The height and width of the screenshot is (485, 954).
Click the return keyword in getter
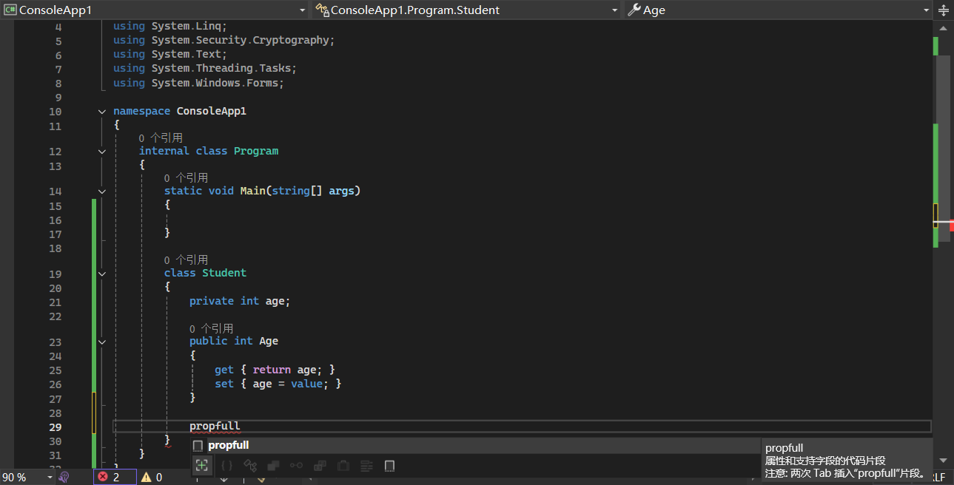pos(272,370)
